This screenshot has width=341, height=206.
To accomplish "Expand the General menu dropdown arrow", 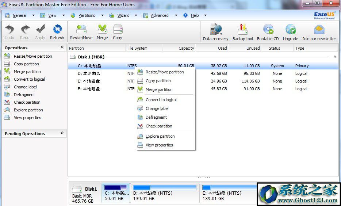I will (x=33, y=15).
